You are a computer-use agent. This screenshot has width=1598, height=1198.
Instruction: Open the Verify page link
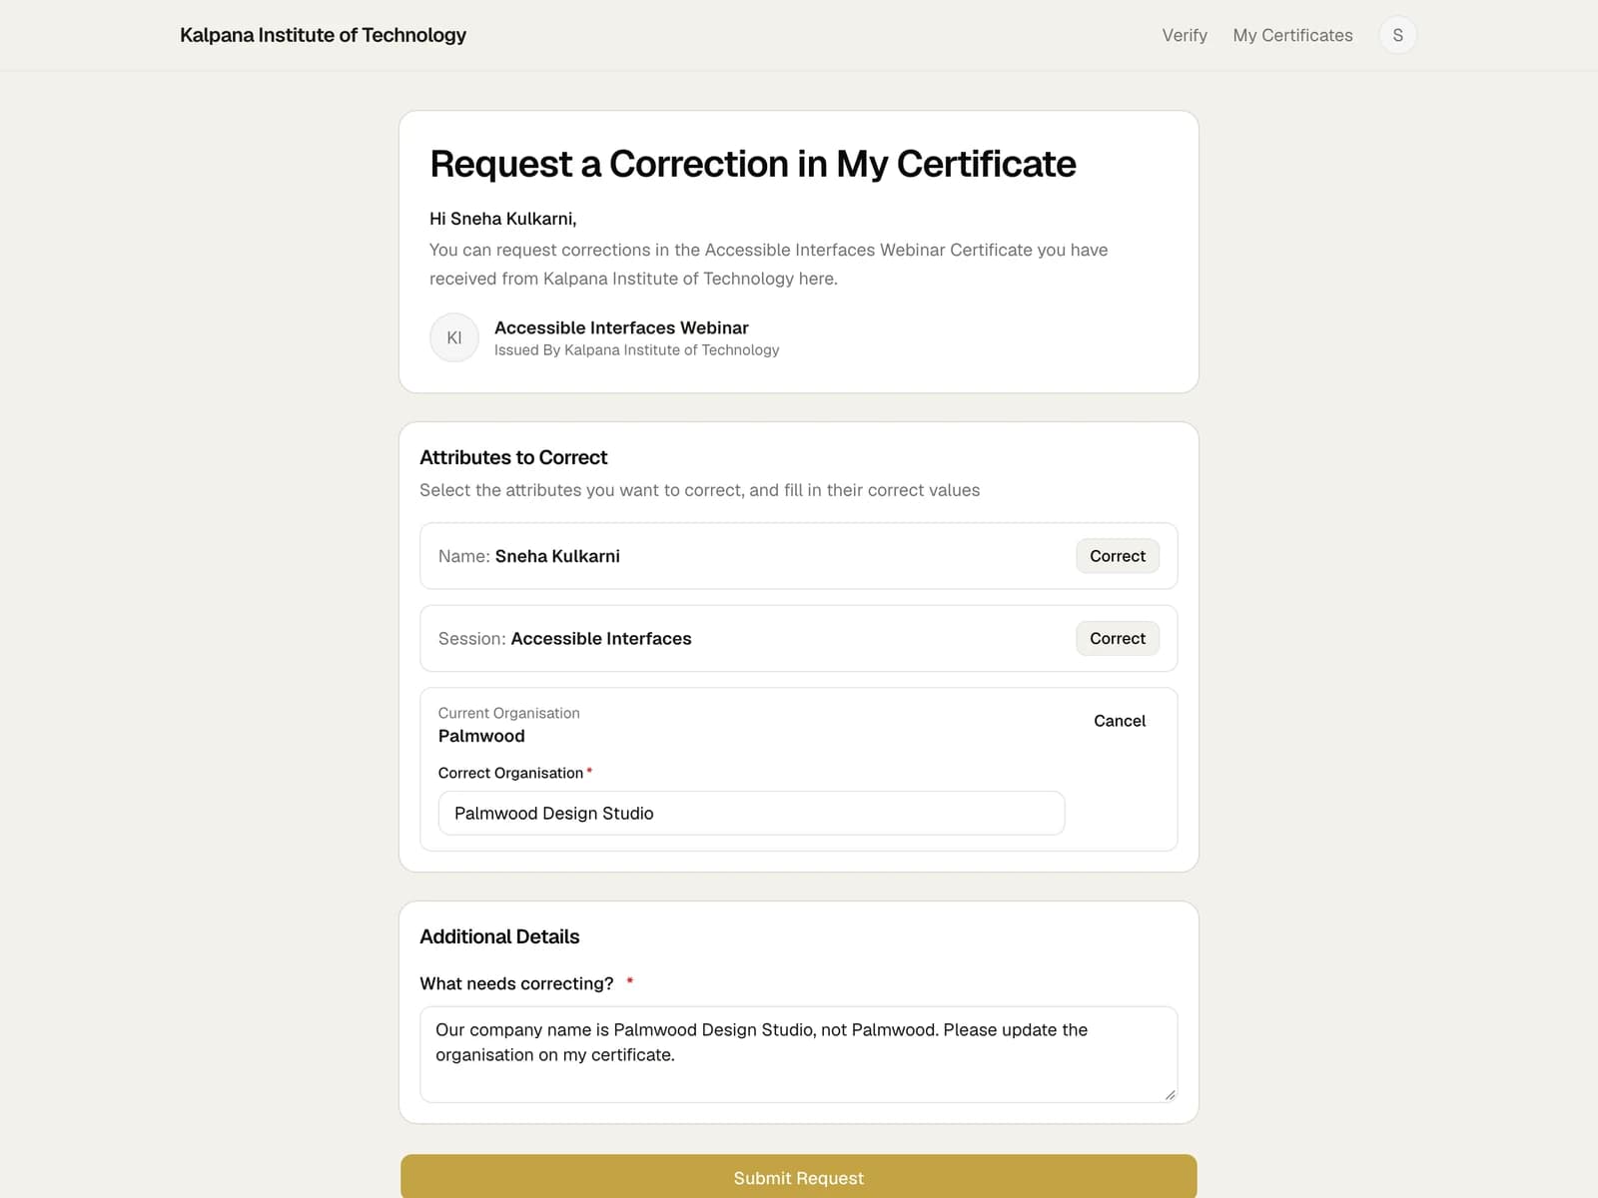[x=1185, y=35]
